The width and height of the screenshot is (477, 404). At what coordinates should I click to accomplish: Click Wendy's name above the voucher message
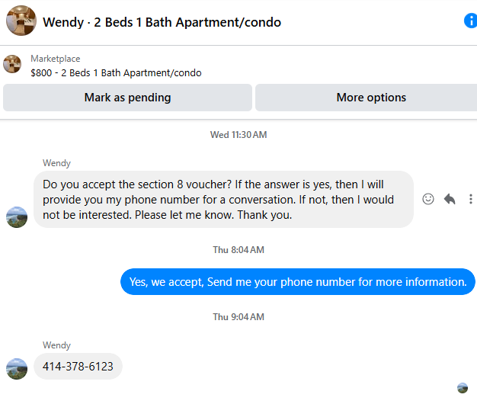click(56, 163)
